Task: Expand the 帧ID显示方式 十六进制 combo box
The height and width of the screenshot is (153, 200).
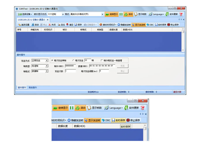Action: click(63, 14)
